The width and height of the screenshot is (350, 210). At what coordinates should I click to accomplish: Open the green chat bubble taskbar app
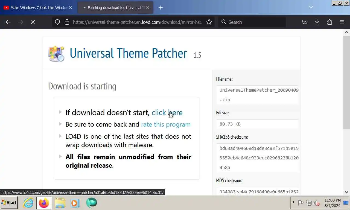[91, 203]
